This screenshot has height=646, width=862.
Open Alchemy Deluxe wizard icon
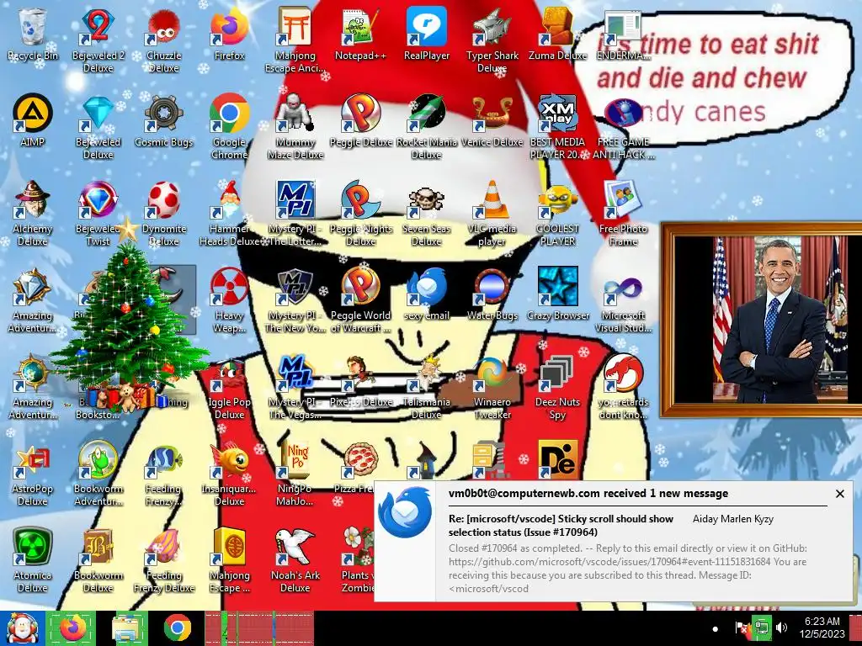pos(33,213)
